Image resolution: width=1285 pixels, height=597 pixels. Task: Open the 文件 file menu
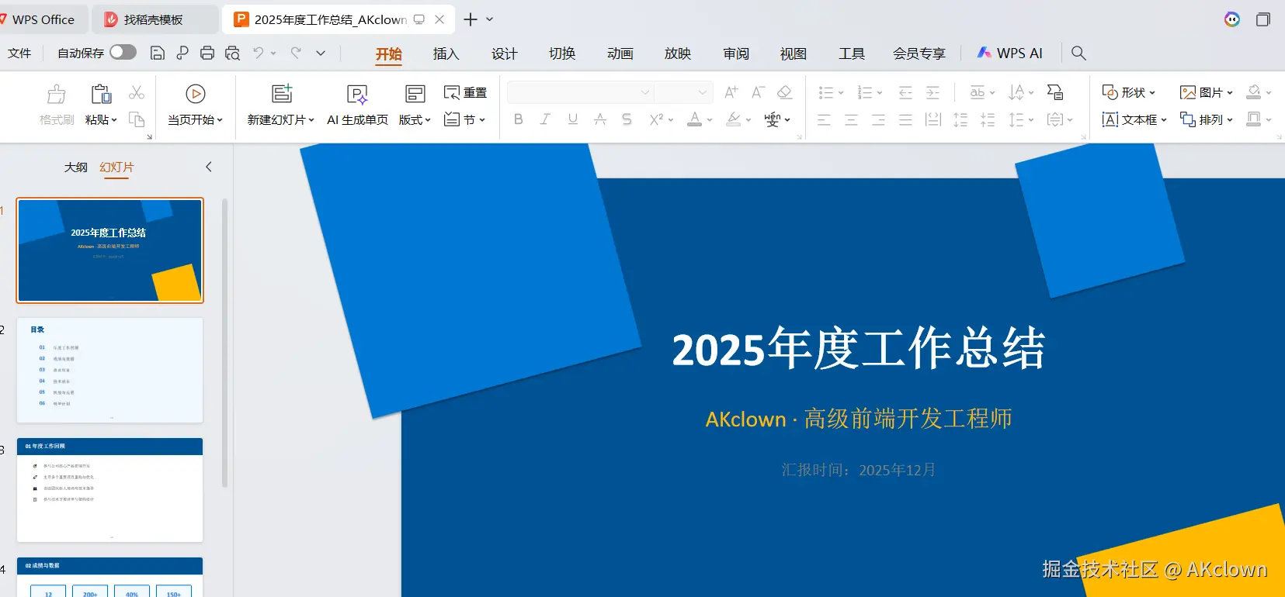19,53
